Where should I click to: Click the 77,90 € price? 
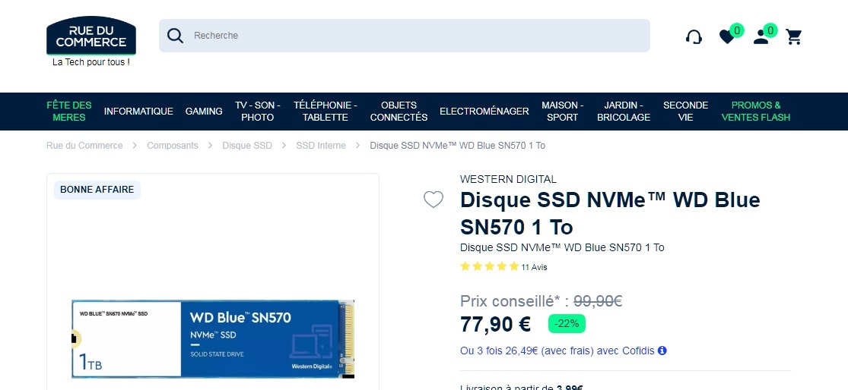click(495, 324)
